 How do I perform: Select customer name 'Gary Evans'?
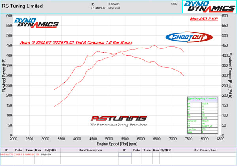tap(114, 8)
